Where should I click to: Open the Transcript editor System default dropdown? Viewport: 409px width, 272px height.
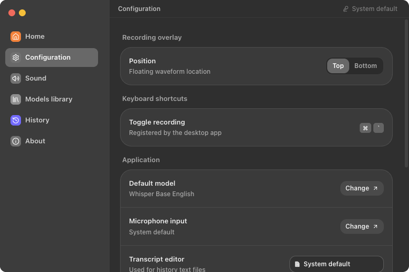click(337, 264)
